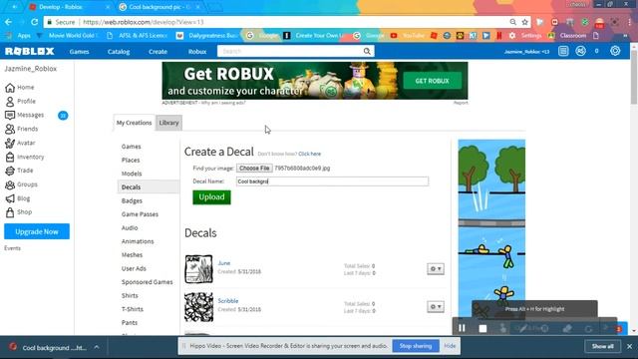Select Games in creations list
The image size is (638, 359).
pos(131,147)
